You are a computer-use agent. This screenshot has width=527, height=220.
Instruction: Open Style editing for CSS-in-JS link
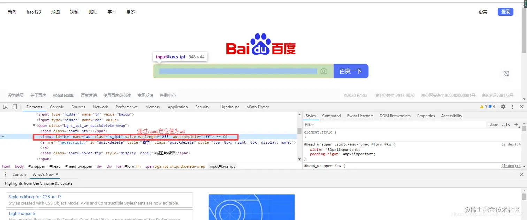pos(35,197)
